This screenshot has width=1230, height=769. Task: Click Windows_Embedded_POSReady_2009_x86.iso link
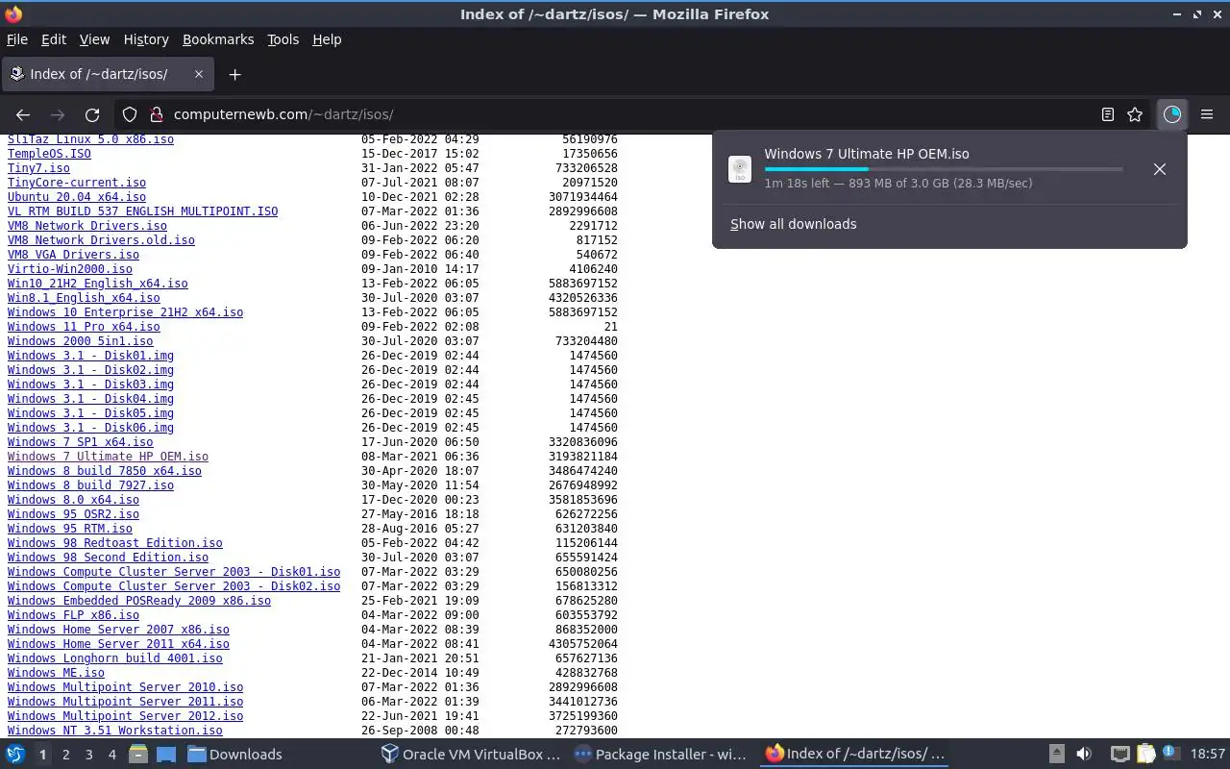pos(139,601)
